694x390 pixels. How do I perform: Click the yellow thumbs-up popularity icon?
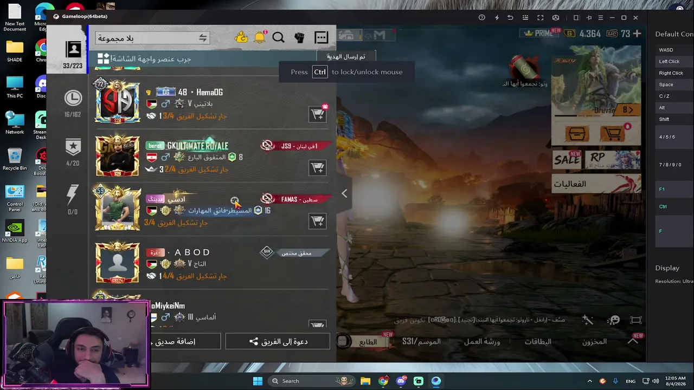(241, 37)
